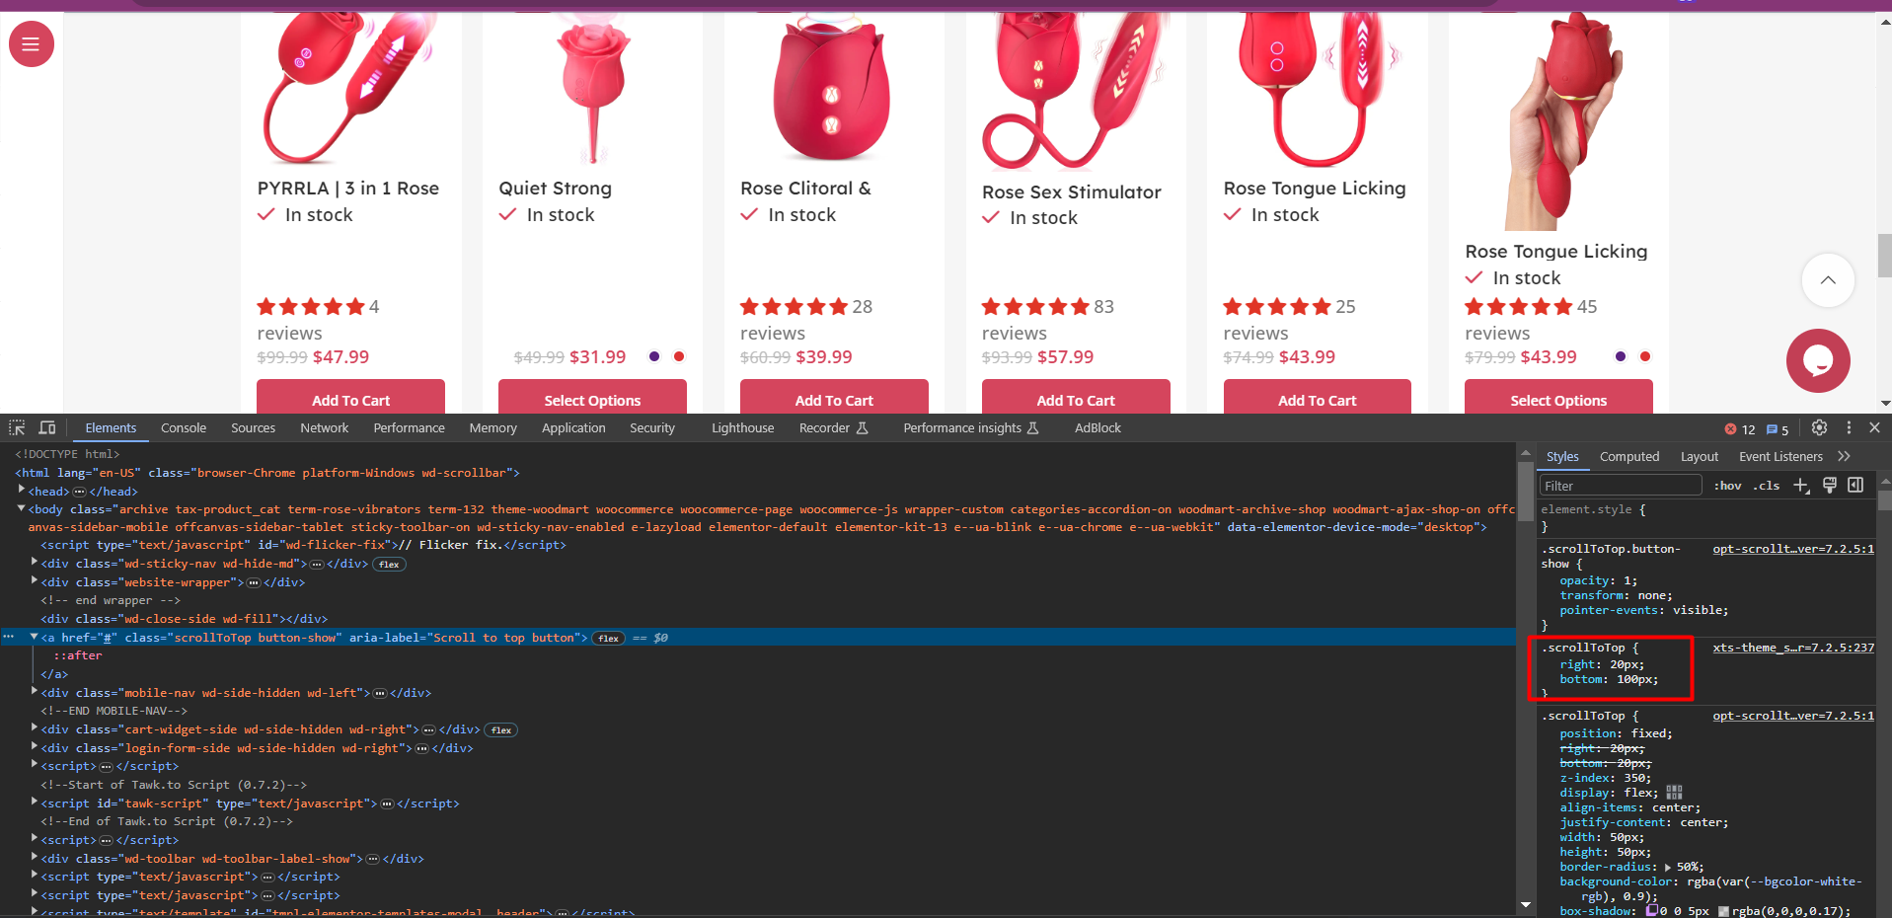Open the red hamburger menu button
The width and height of the screenshot is (1892, 918).
31,44
